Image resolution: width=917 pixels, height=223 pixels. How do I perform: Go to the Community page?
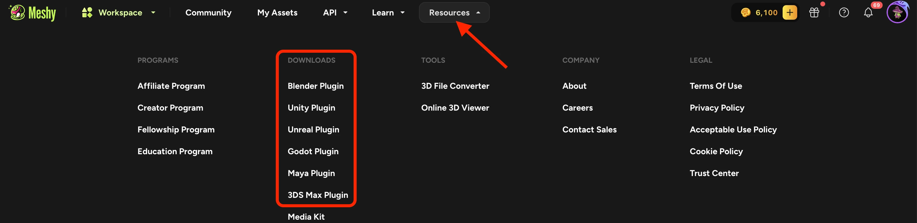(x=208, y=13)
